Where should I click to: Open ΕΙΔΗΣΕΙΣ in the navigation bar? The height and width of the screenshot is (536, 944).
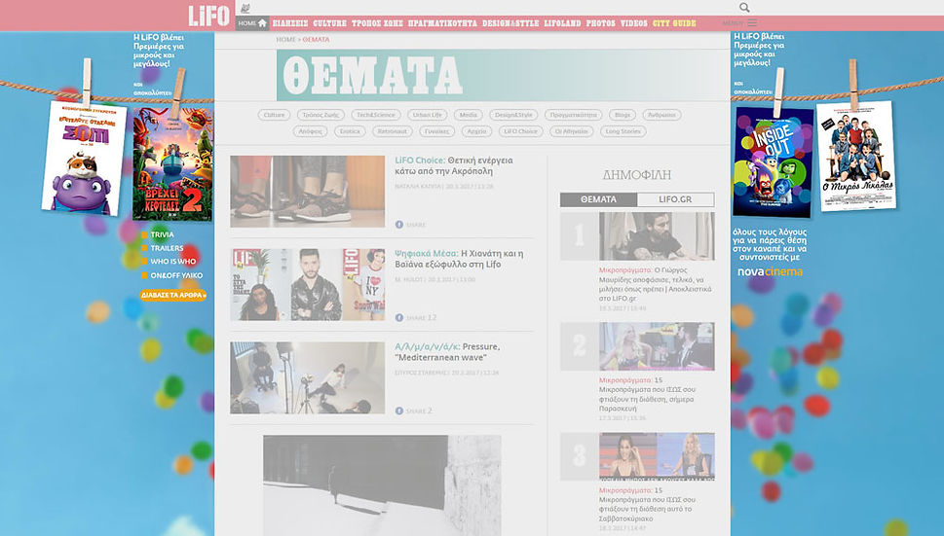click(x=290, y=23)
